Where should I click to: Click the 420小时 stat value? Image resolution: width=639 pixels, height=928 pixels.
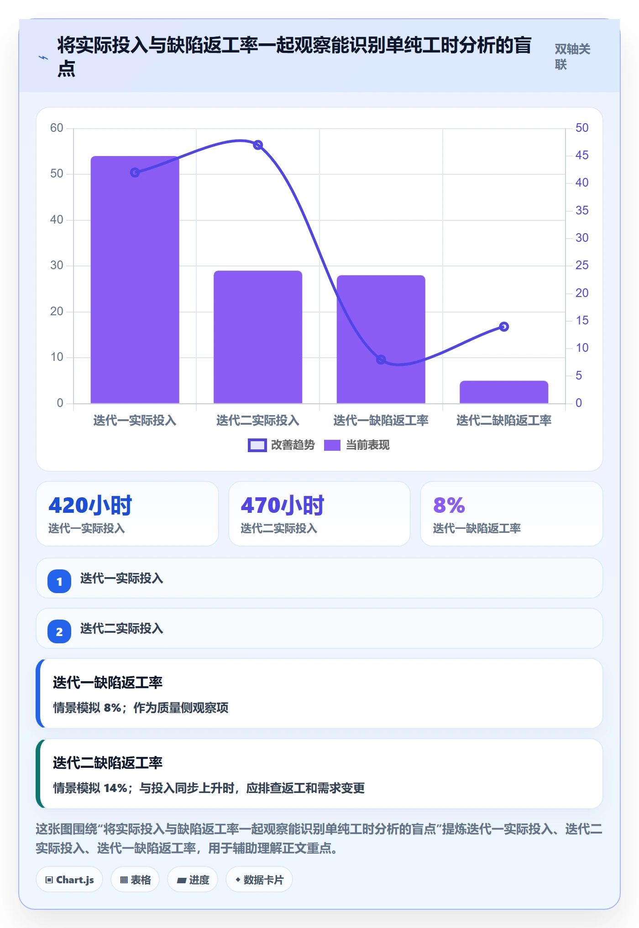tap(90, 506)
